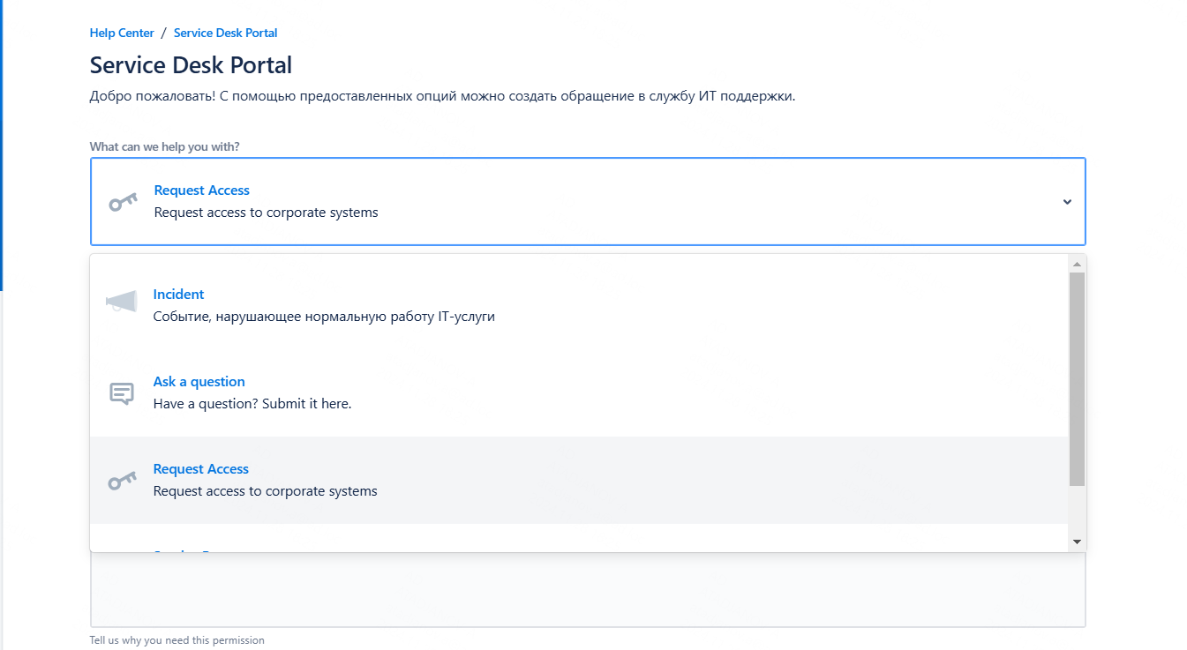Click the 'Событие, нарушающее нормальную работу IT-услуги' description
The width and height of the screenshot is (1187, 650).
[324, 317]
